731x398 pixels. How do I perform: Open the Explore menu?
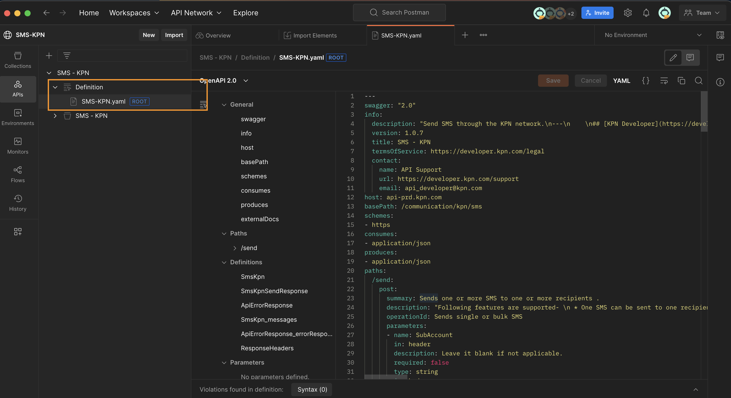coord(246,13)
